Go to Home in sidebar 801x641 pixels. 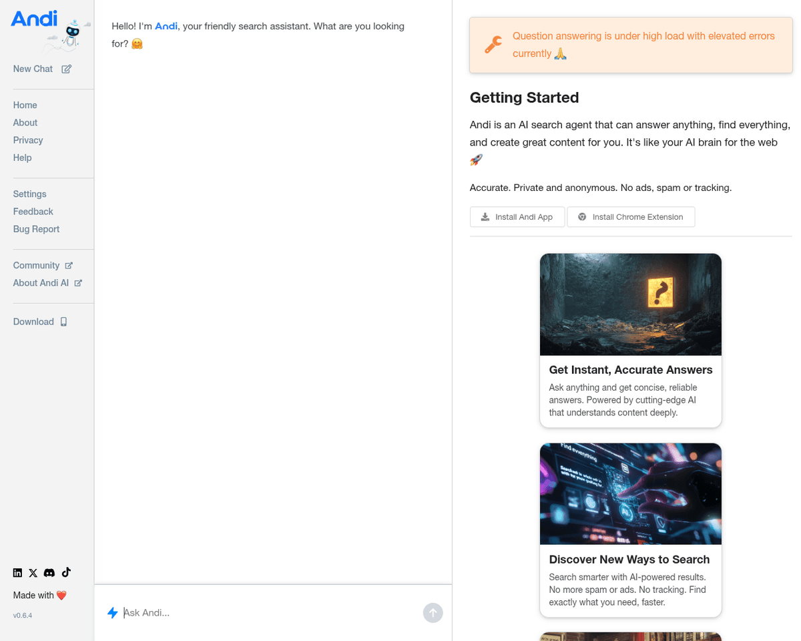25,105
